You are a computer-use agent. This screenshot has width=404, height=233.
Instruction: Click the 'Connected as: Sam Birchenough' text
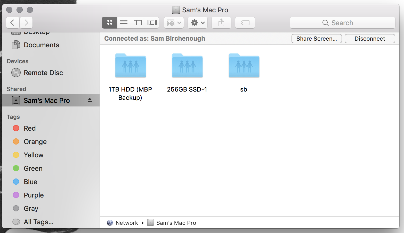pyautogui.click(x=155, y=39)
